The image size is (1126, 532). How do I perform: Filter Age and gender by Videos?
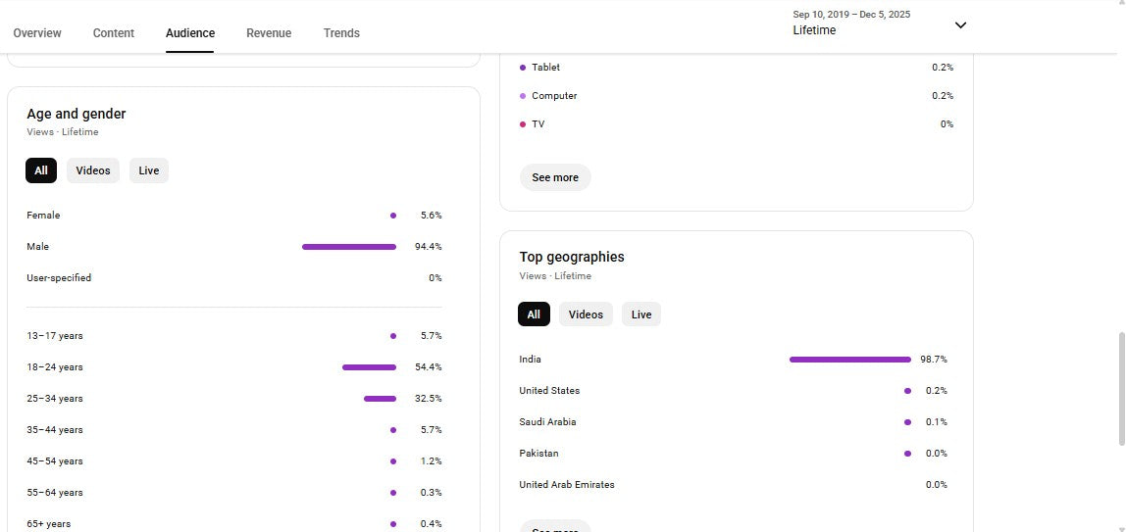point(93,170)
